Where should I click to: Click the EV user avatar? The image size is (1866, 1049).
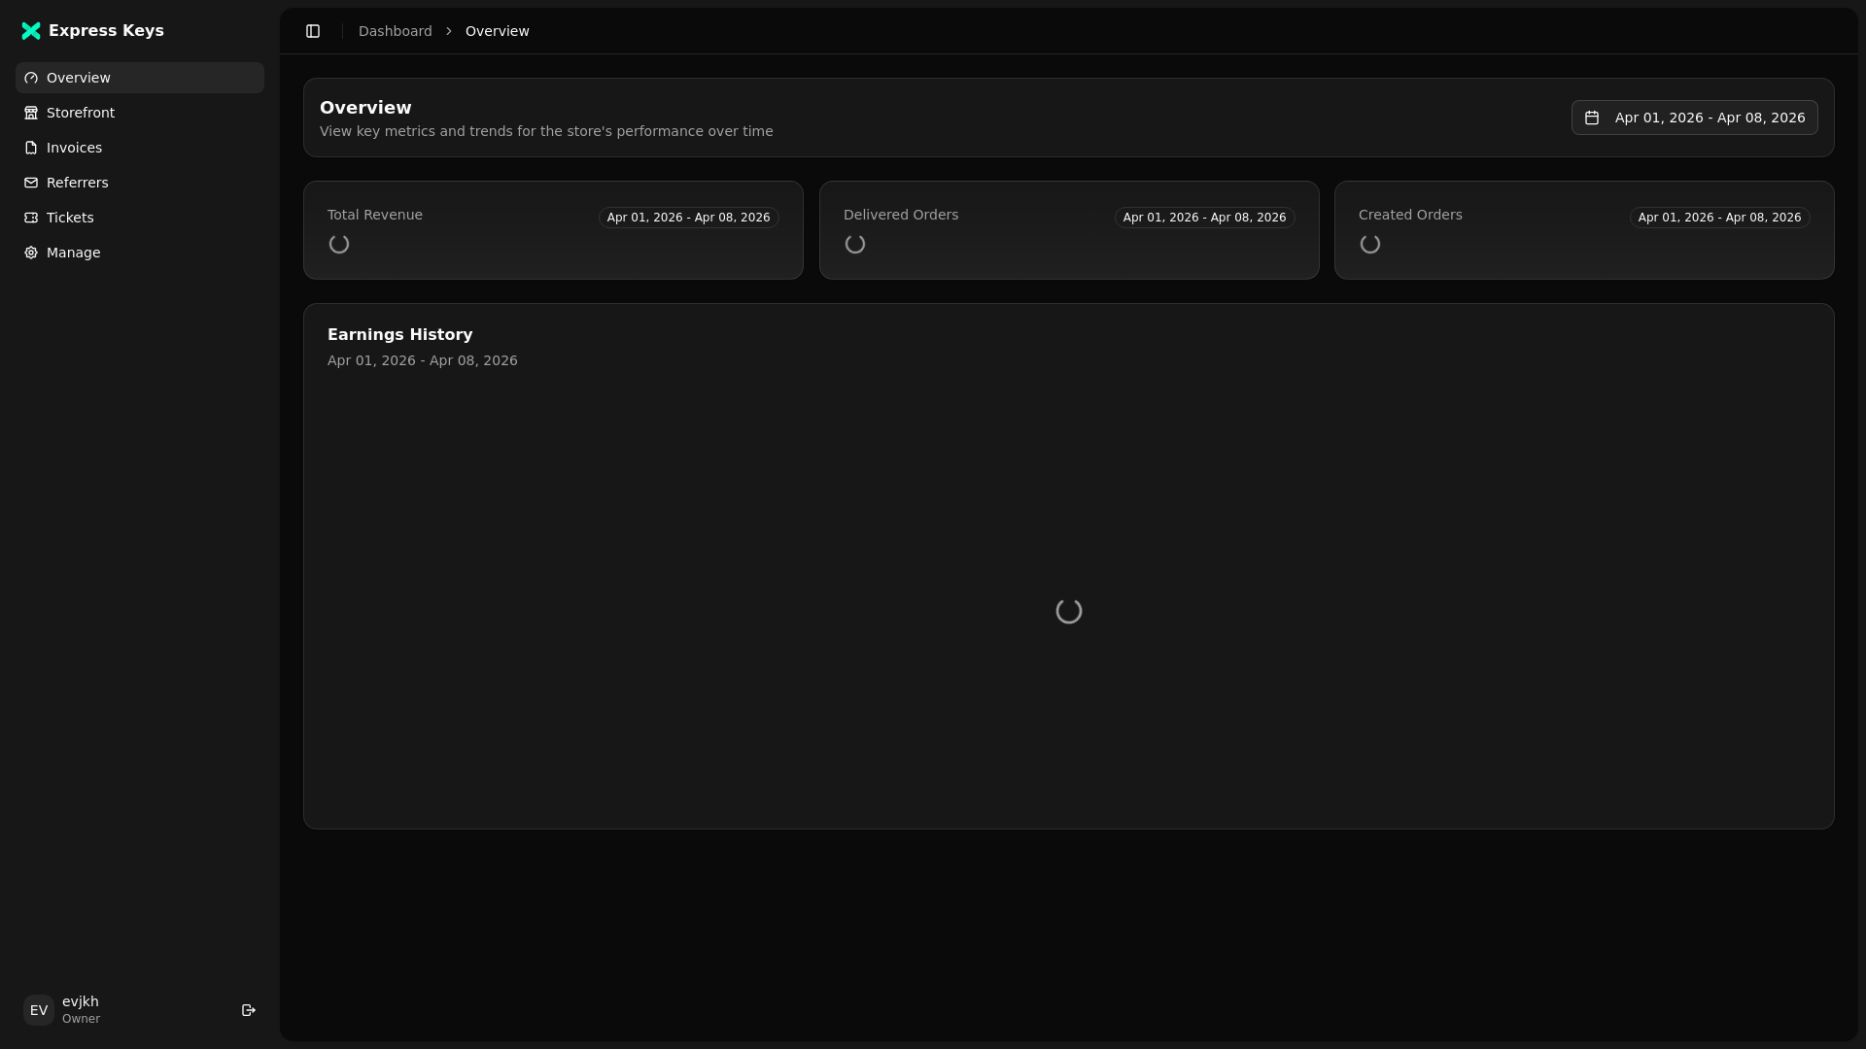[39, 1010]
